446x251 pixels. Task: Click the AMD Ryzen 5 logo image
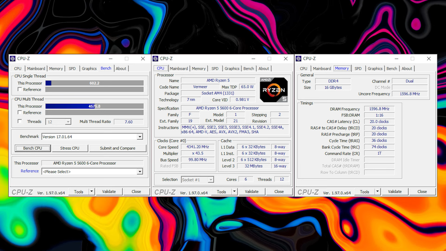[x=273, y=90]
